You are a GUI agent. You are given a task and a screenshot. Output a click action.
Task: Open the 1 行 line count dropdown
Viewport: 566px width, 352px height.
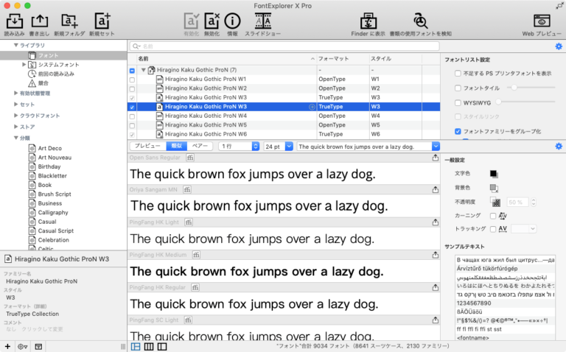239,147
